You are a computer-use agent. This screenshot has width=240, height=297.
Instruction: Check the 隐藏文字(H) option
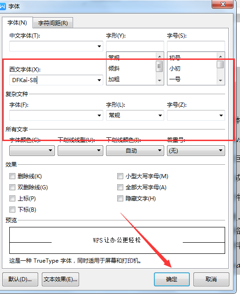[120, 199]
